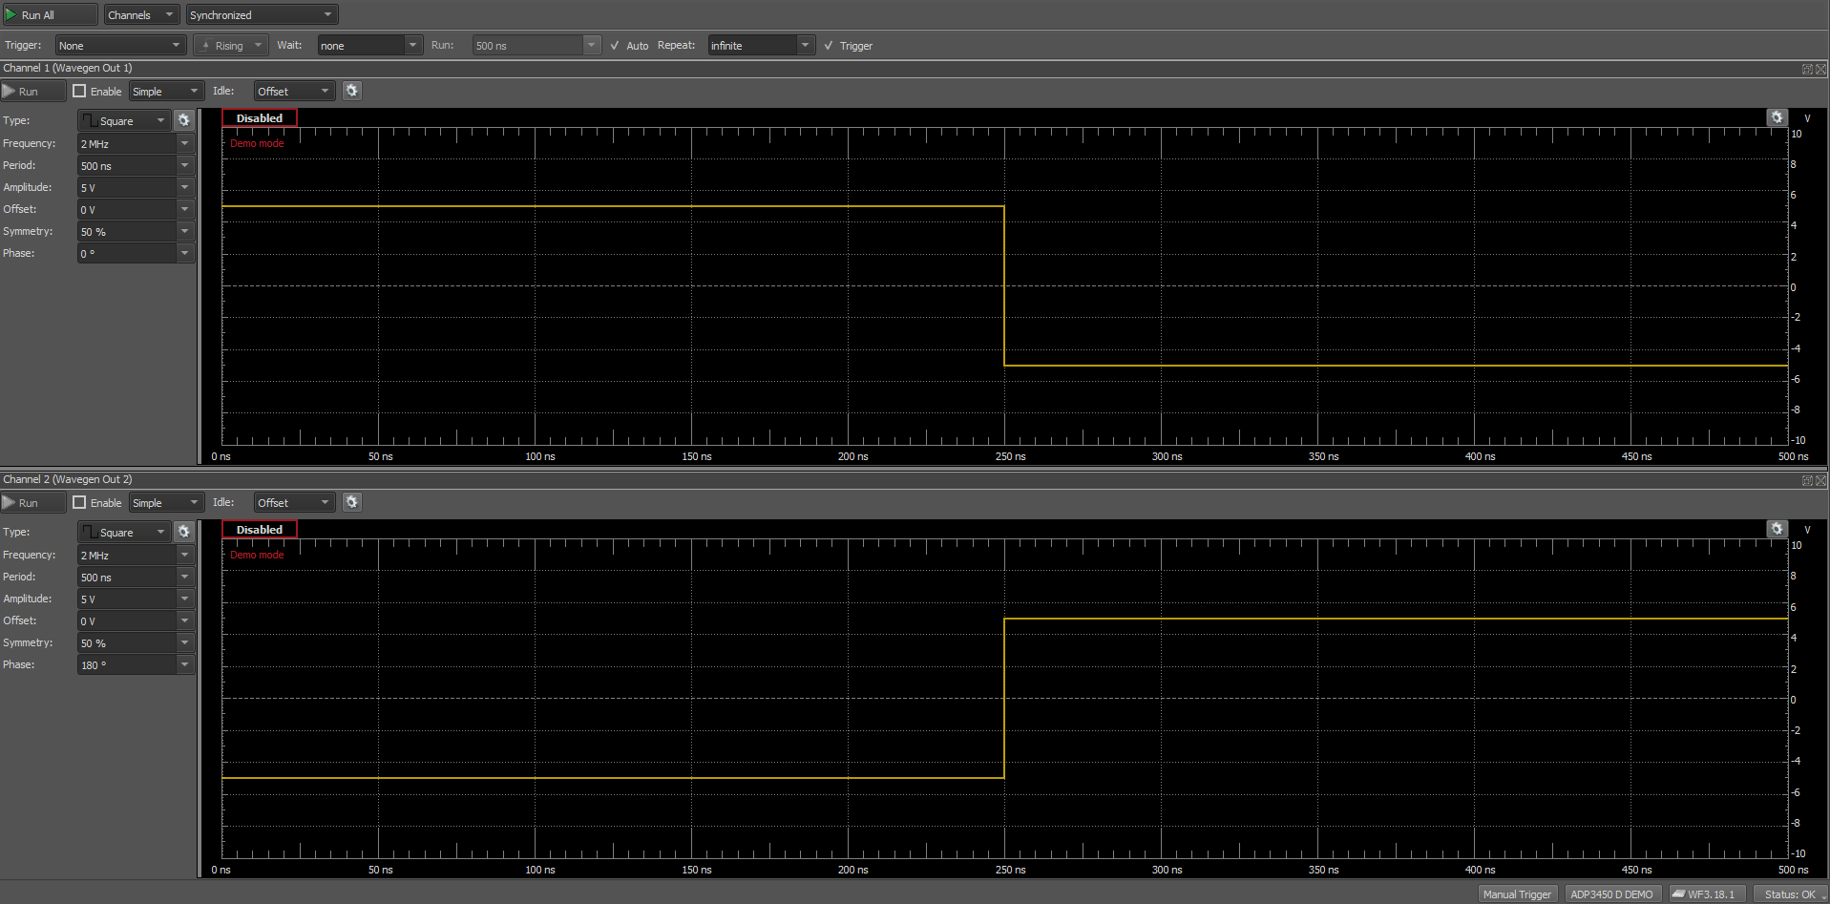Click the Manual Trigger button

1518,894
